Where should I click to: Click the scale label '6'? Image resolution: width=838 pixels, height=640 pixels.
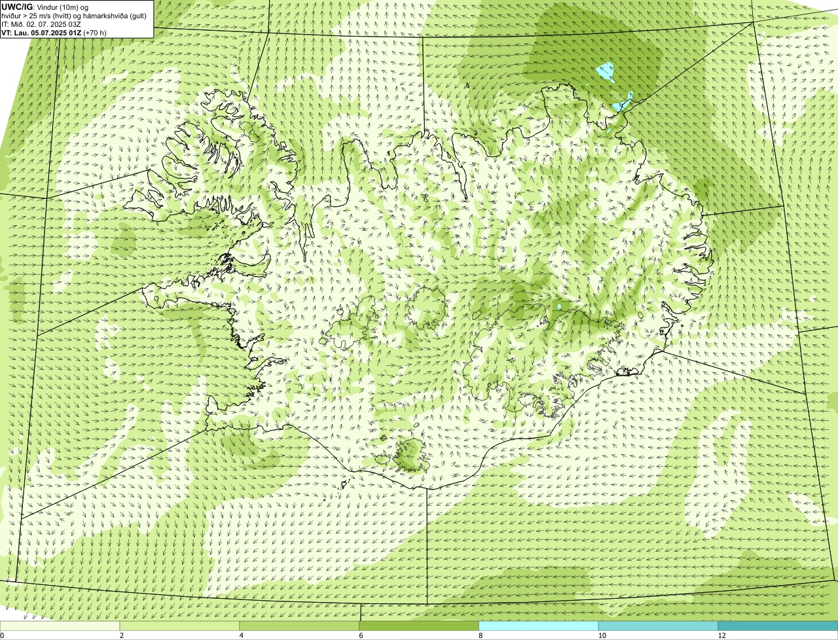pyautogui.click(x=361, y=635)
